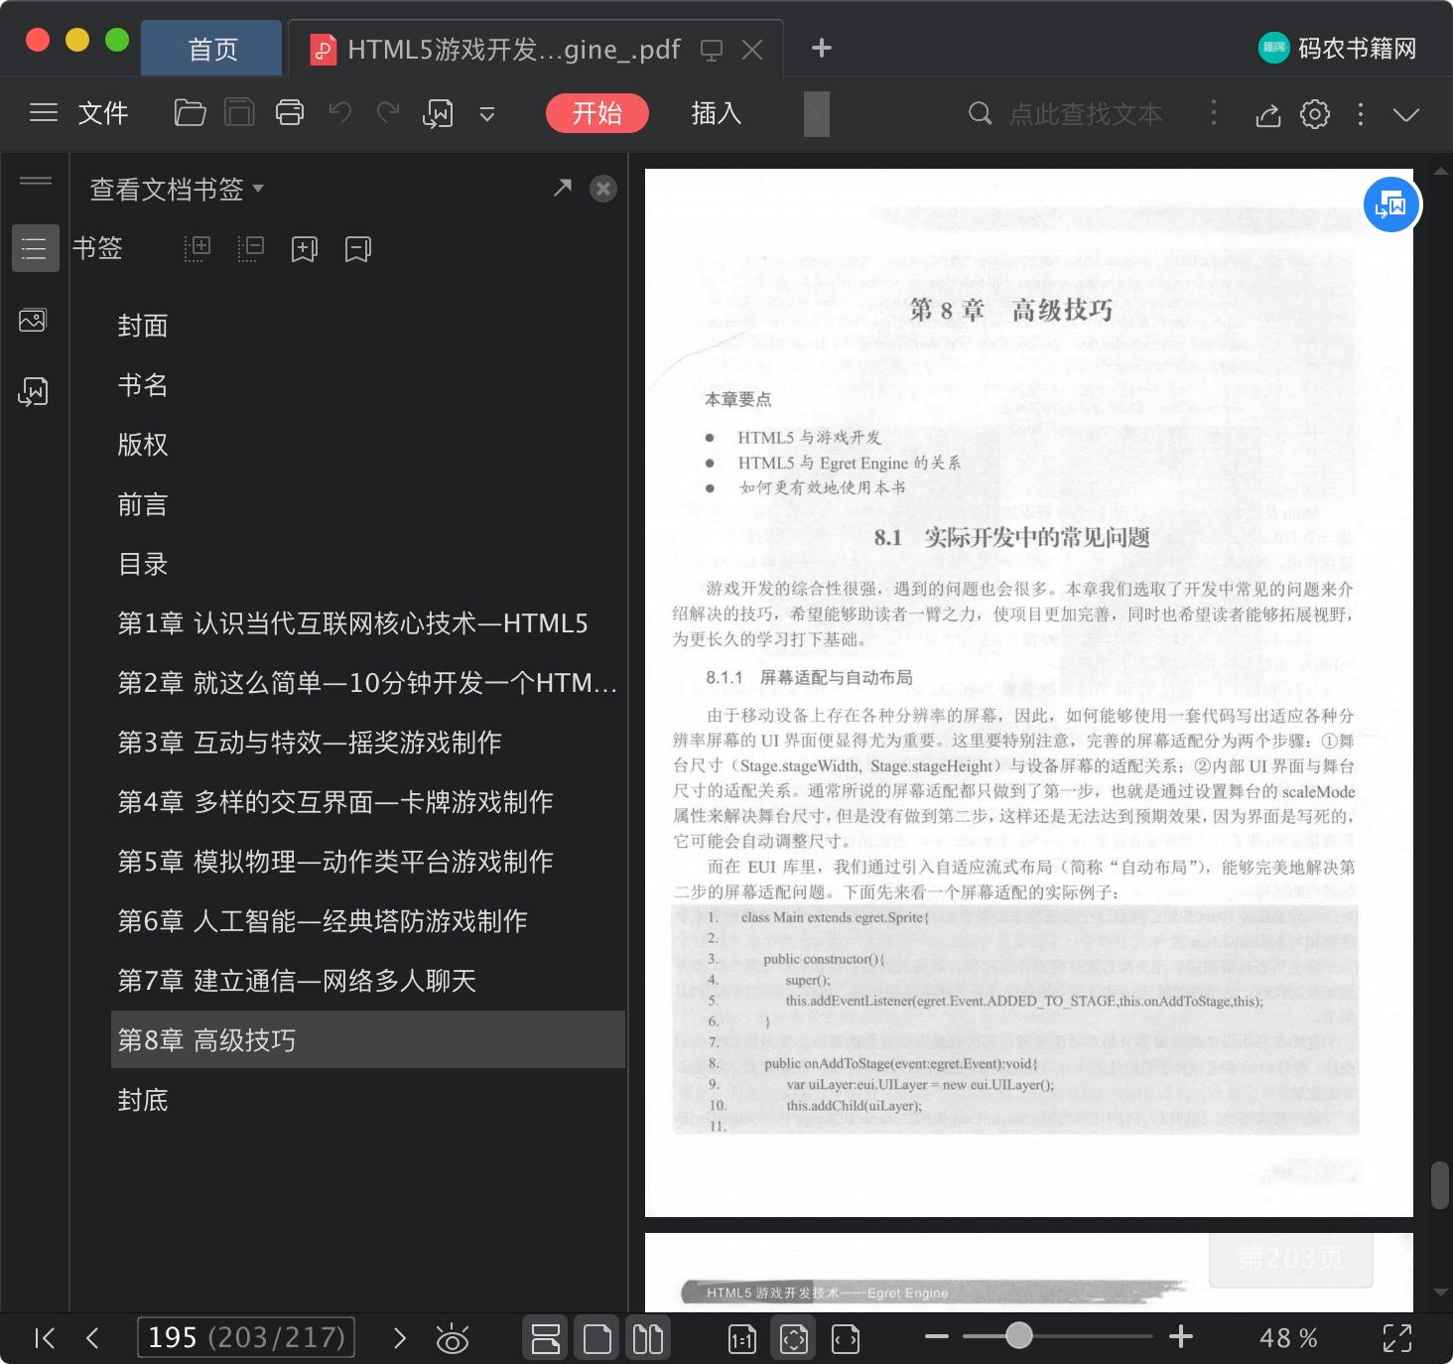Viewport: 1453px width, 1364px height.
Task: Redo the last action
Action: click(388, 113)
